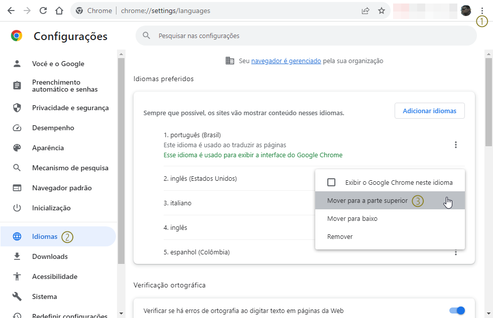Open more options for português (Brasil)
The height and width of the screenshot is (318, 493).
coord(455,145)
